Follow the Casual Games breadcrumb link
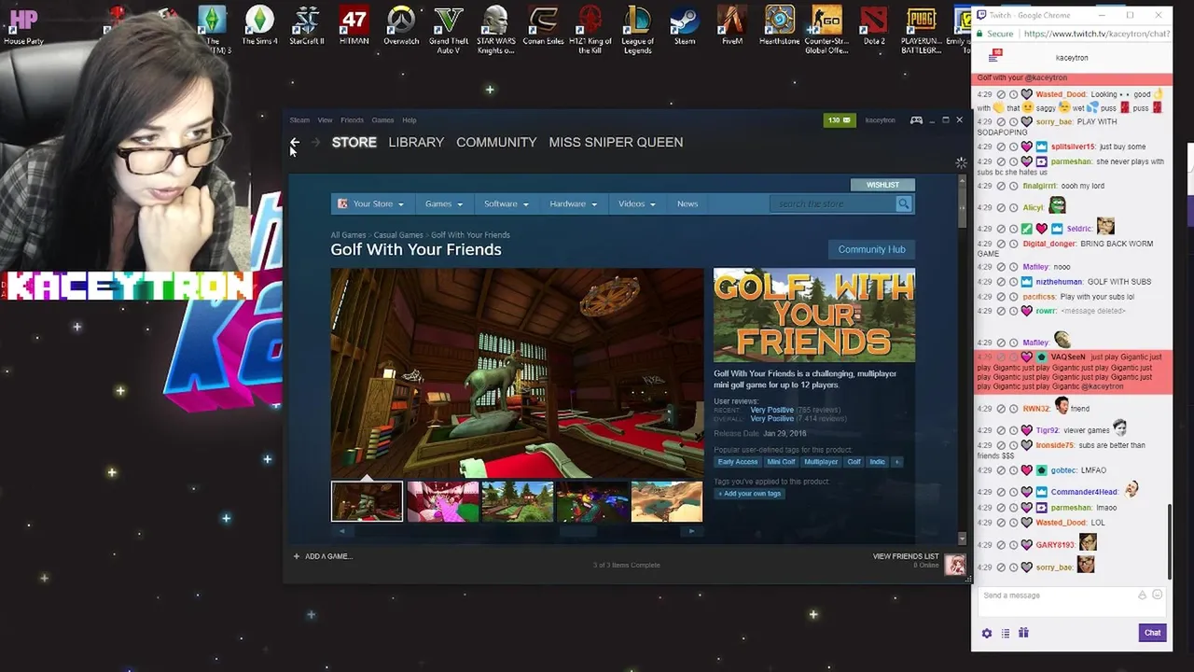1194x672 pixels. pyautogui.click(x=398, y=235)
